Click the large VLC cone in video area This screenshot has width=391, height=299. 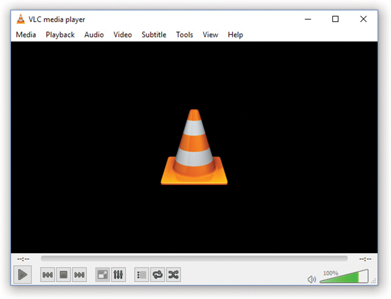coord(194,147)
